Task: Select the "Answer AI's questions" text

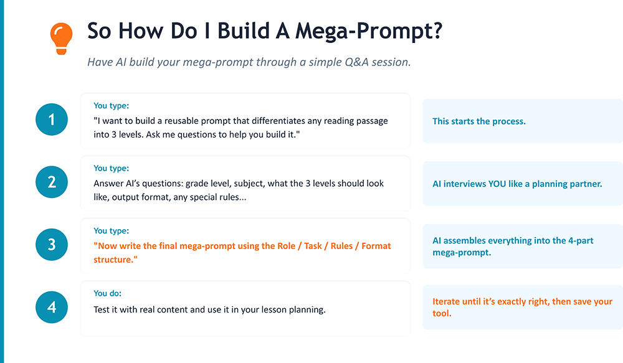Action: 239,190
